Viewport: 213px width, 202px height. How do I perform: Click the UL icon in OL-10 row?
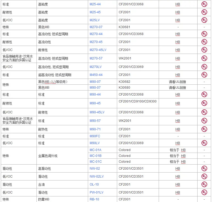[204, 184]
